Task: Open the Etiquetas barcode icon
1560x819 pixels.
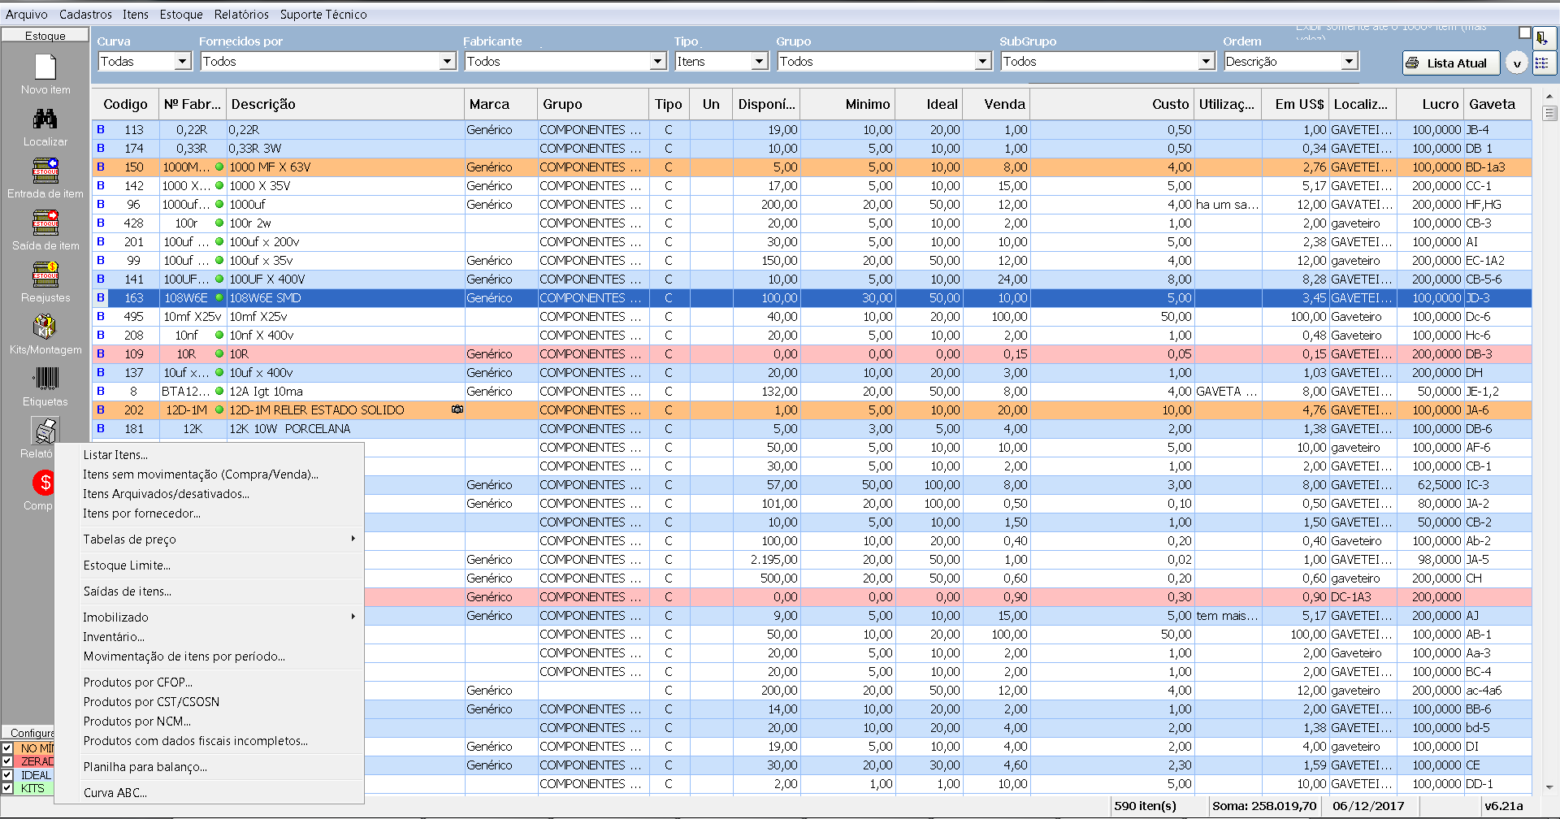Action: pyautogui.click(x=45, y=379)
